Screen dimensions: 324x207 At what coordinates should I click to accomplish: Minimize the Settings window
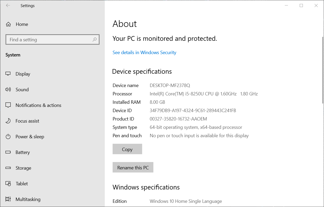[286, 5]
